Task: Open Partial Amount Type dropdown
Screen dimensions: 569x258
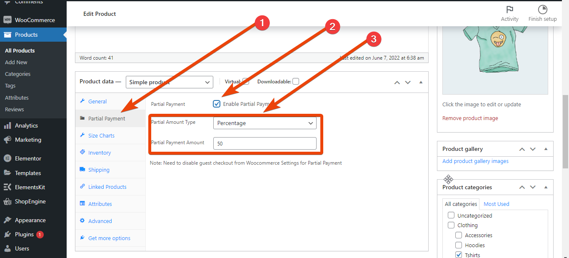Action: 265,123
